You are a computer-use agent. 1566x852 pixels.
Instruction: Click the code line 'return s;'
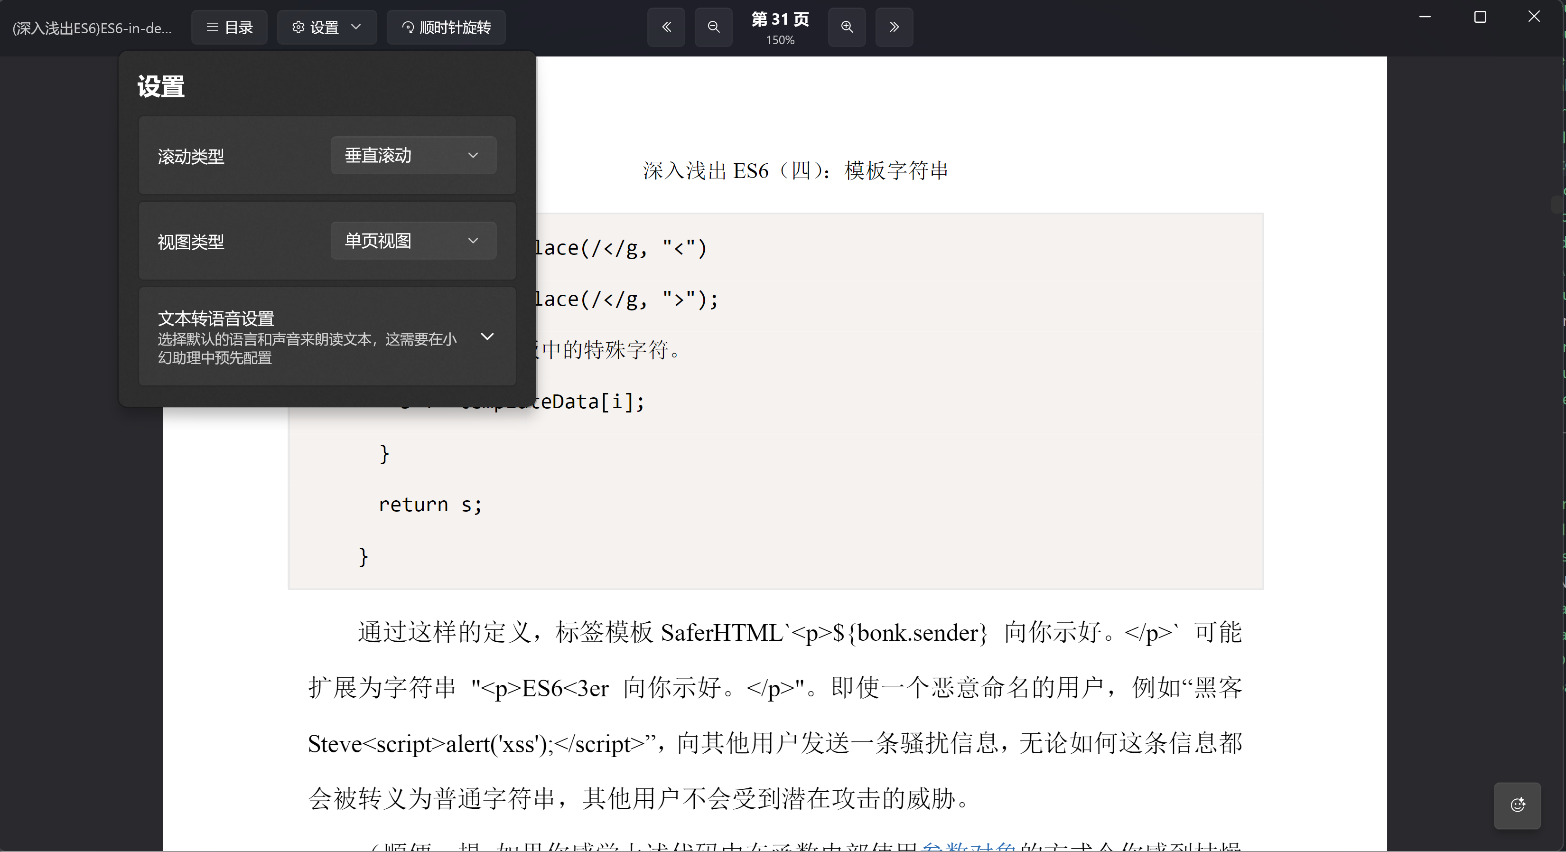point(430,505)
